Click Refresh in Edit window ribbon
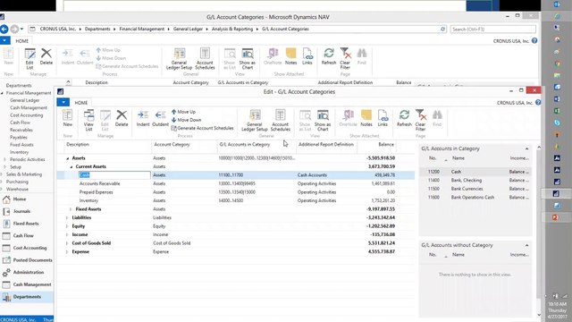The height and width of the screenshot is (322, 572). 404,118
